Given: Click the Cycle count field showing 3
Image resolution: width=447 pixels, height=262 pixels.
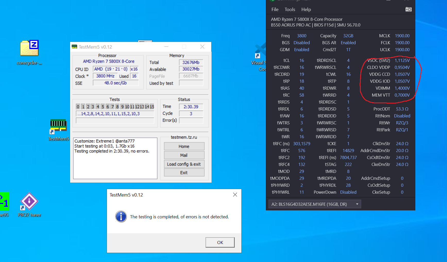Looking at the screenshot, I should (191, 114).
